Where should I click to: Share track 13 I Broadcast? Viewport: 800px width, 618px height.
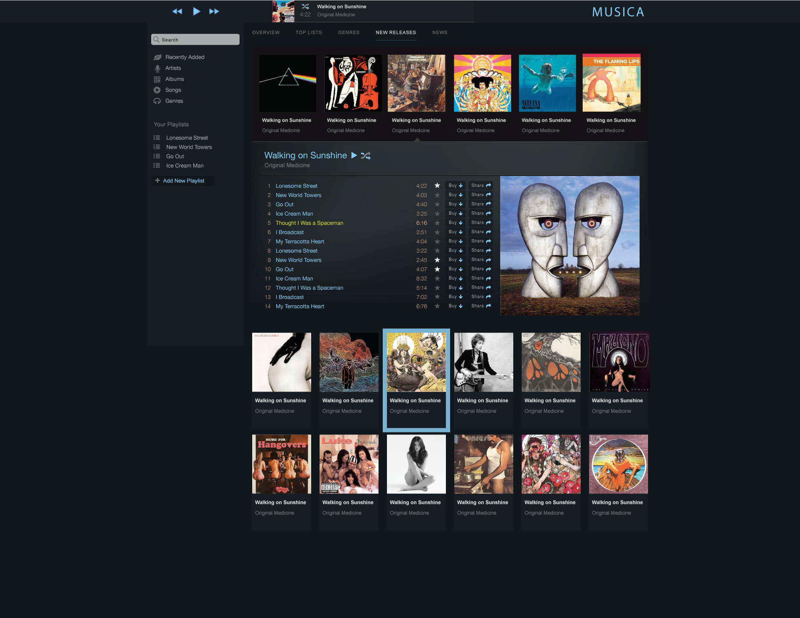480,297
